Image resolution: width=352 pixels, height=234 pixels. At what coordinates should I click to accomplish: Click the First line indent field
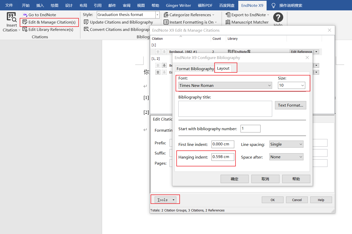pos(223,144)
